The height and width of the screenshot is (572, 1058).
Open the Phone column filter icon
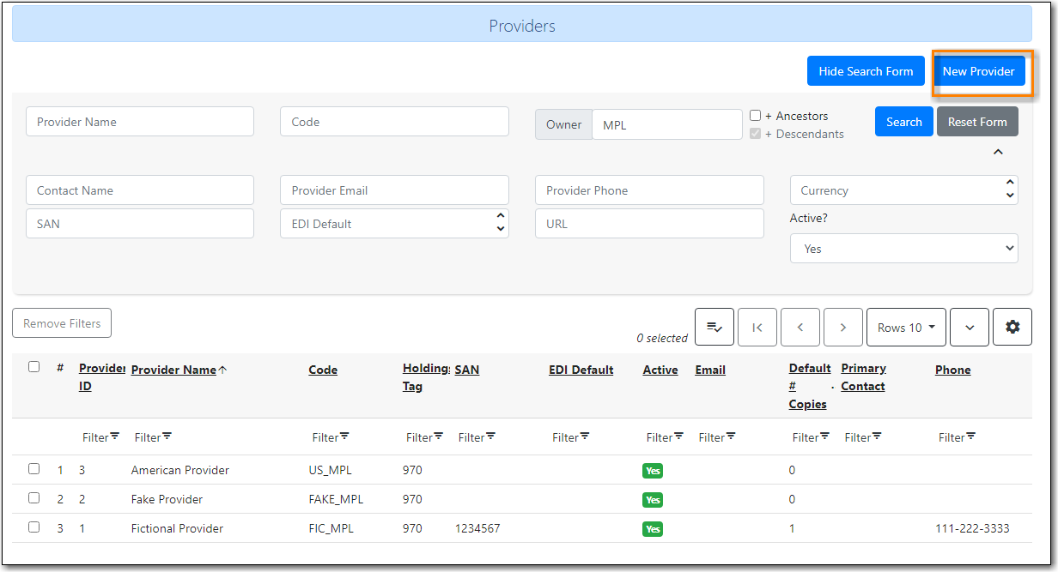[x=970, y=437]
